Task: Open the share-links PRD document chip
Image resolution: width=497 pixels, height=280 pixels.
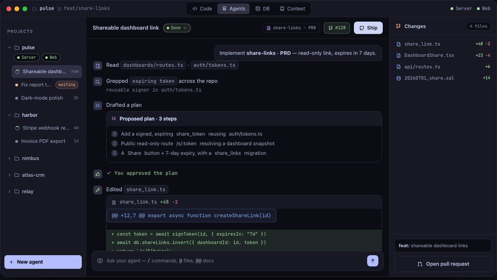Action: click(291, 28)
